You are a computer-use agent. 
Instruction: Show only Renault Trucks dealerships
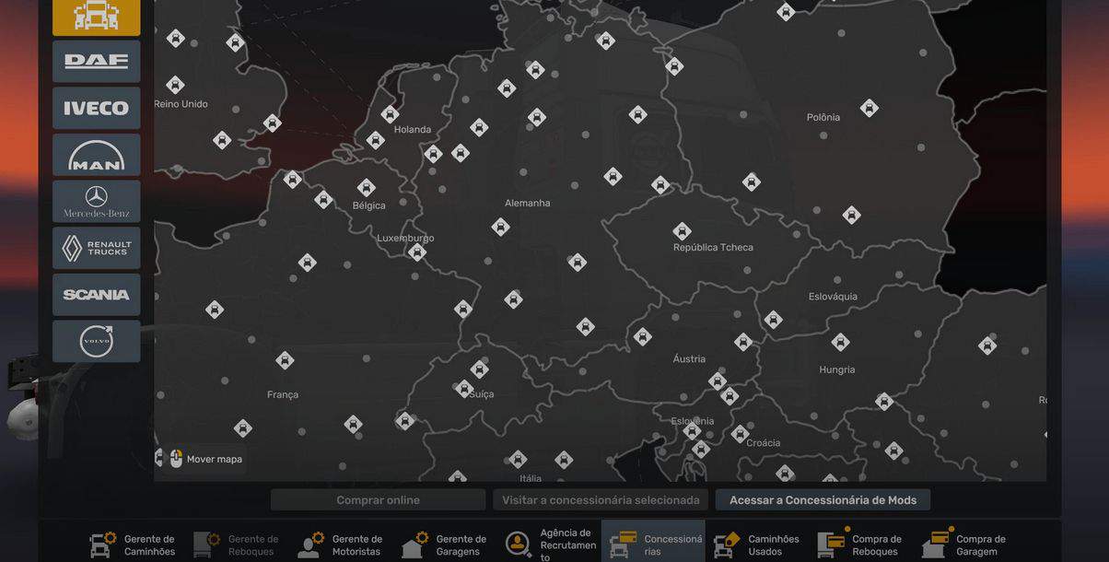[96, 248]
